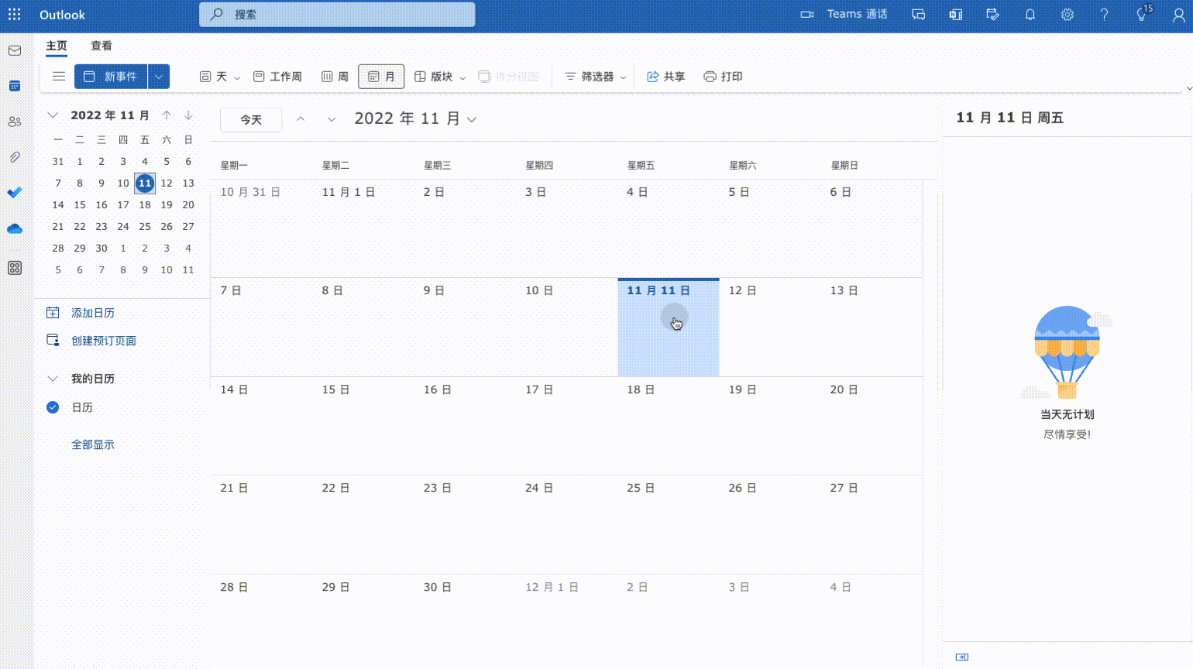
Task: Open the More apps icon in sidebar
Action: tap(15, 268)
